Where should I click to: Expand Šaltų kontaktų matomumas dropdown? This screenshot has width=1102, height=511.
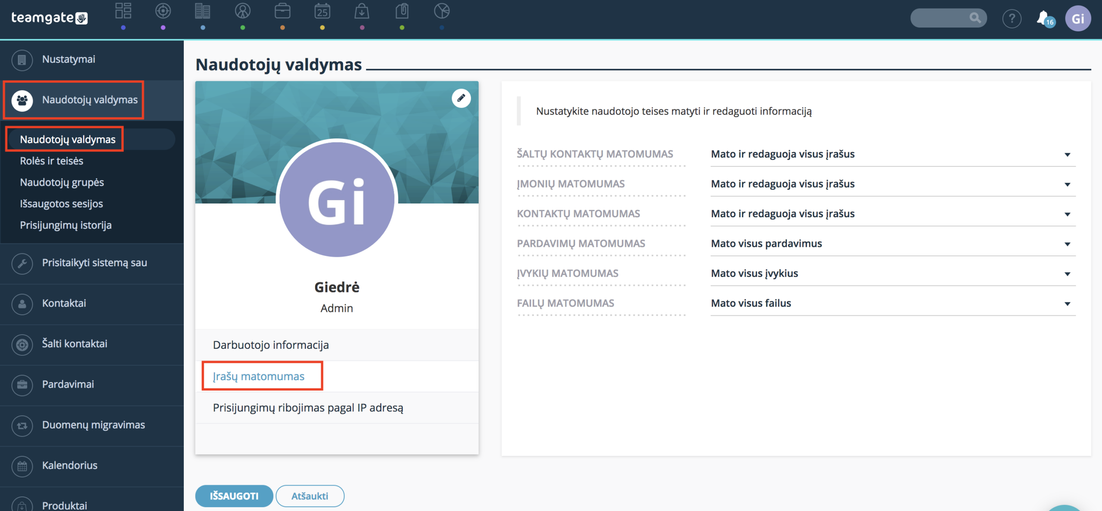[893, 154]
